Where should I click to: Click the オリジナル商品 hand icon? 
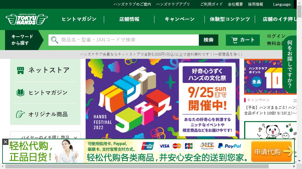tap(20, 114)
